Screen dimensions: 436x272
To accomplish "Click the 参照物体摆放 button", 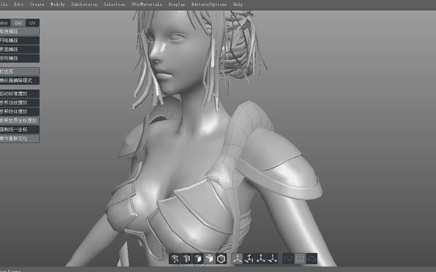I will point(20,112).
